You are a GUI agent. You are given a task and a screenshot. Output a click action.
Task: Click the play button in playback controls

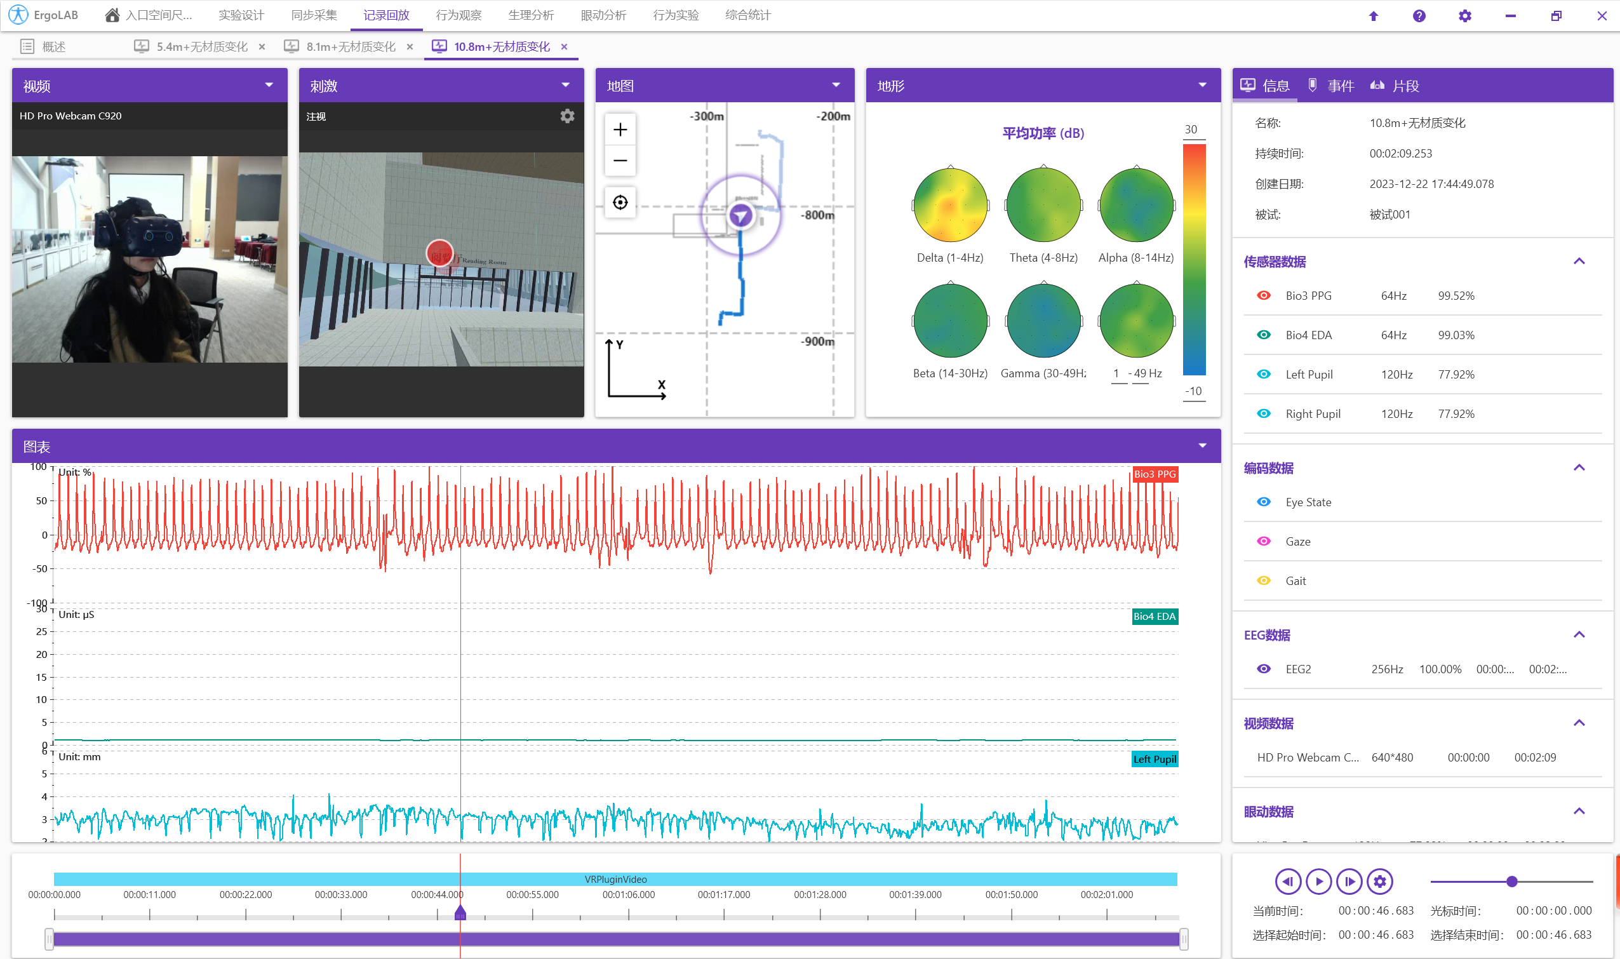(x=1318, y=882)
